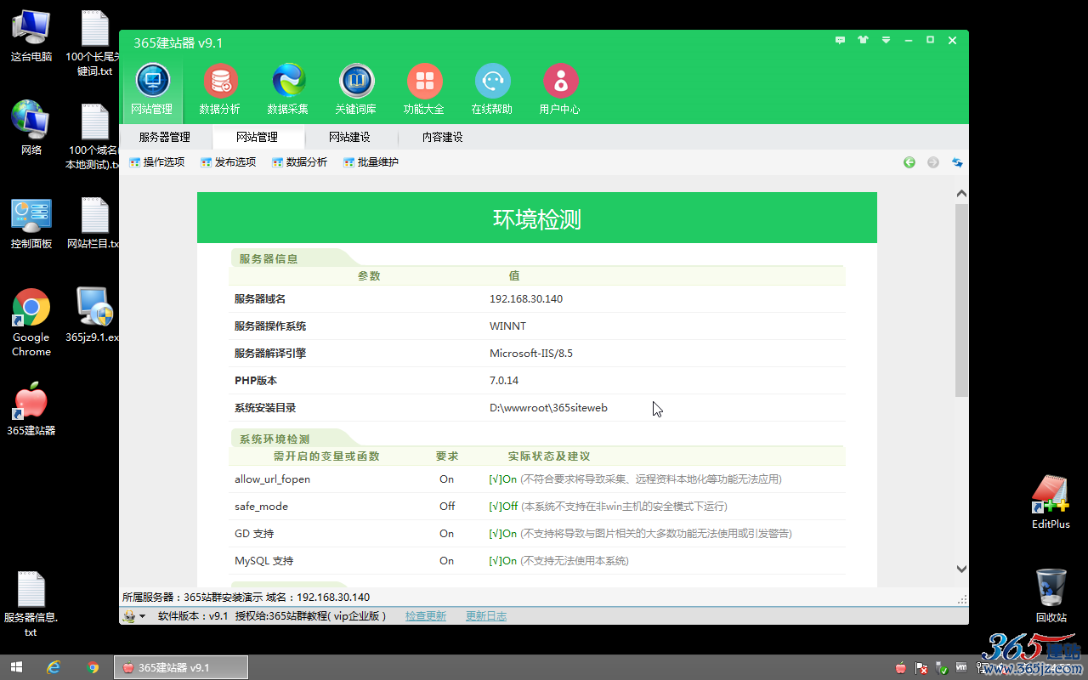
Task: Open the 数据分析 sub-toolbar menu
Action: coord(300,162)
